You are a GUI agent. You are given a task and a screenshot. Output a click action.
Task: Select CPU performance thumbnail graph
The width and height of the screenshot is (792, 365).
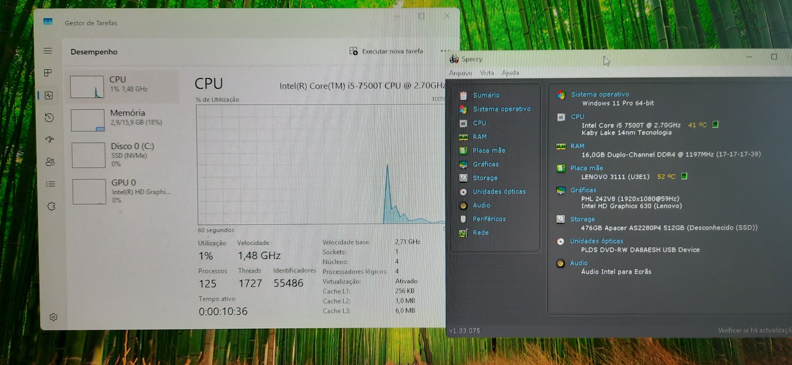(87, 87)
